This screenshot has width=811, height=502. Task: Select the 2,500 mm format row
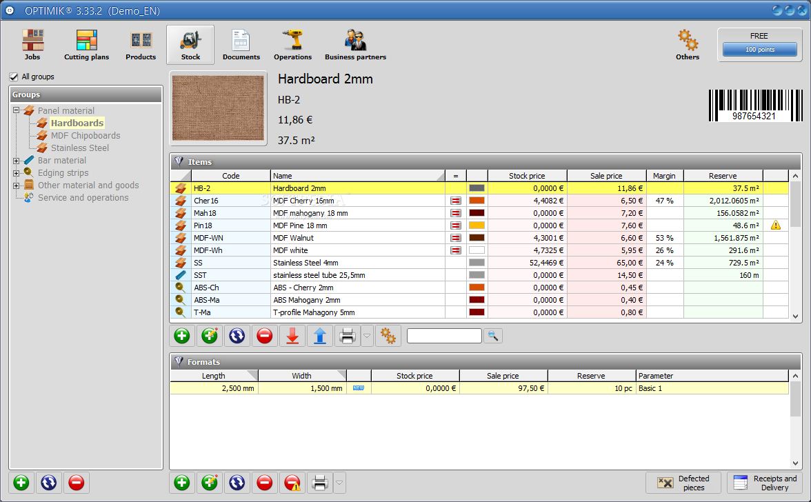479,388
